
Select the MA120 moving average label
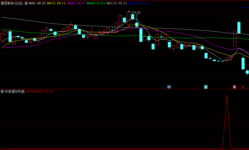coord(117,3)
